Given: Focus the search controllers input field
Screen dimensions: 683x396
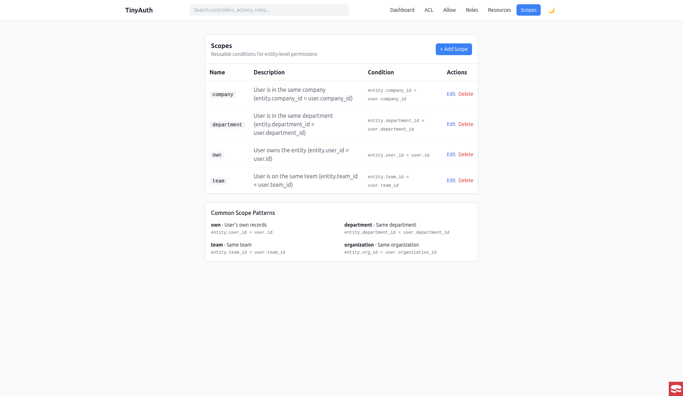Looking at the screenshot, I should pyautogui.click(x=269, y=10).
